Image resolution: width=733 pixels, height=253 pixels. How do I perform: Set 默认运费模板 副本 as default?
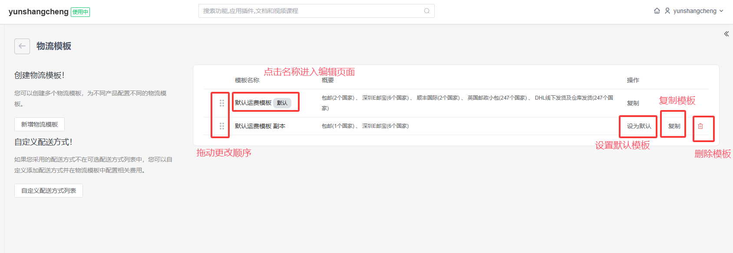[x=639, y=126]
